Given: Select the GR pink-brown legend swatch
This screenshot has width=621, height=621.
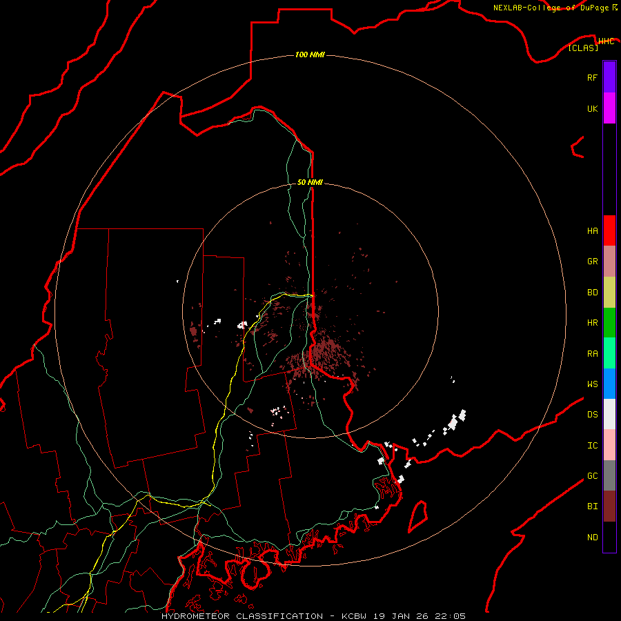Looking at the screenshot, I should coord(609,262).
